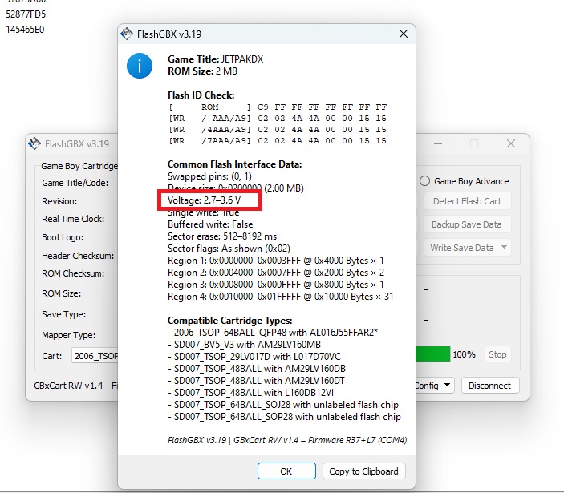This screenshot has height=493, width=564.
Task: Click the firmware version footer text
Action: click(x=287, y=440)
